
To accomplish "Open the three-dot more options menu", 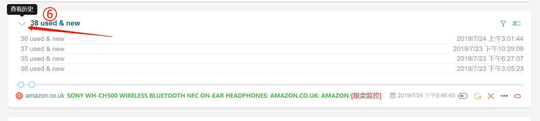I will (504, 96).
